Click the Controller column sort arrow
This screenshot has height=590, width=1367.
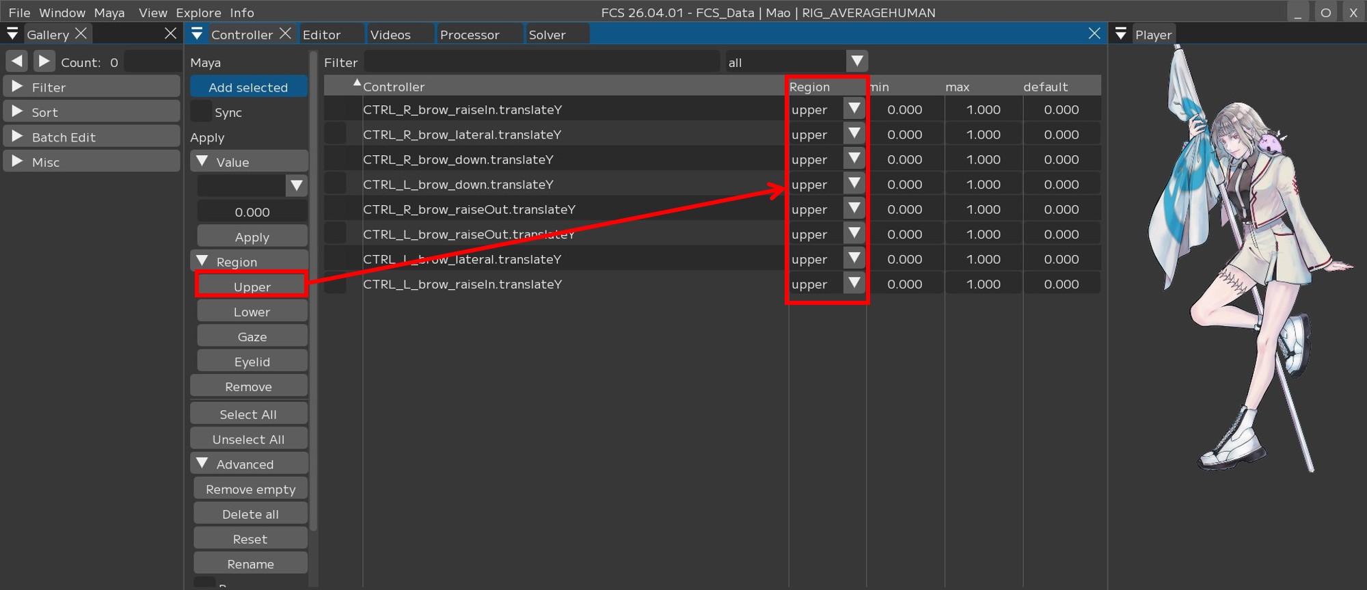[x=357, y=83]
